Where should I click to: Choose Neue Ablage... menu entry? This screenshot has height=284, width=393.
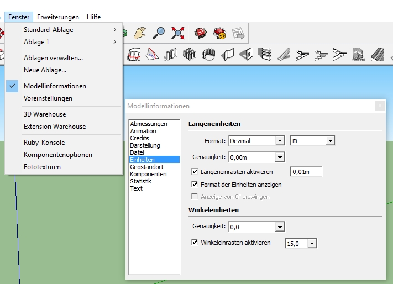point(64,70)
